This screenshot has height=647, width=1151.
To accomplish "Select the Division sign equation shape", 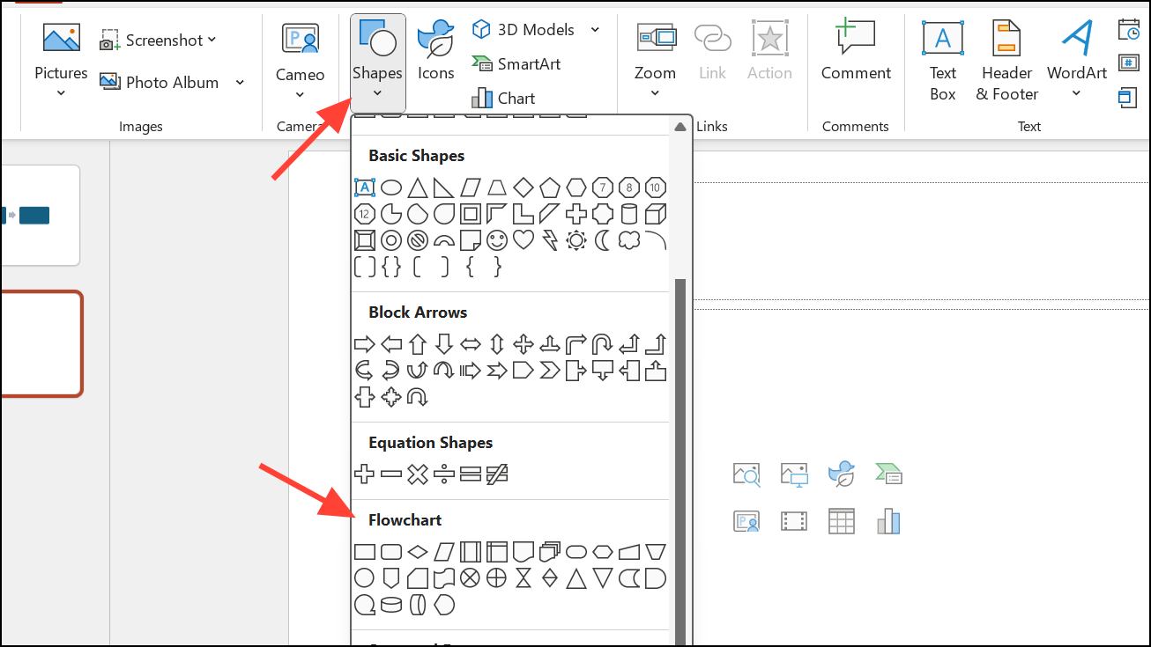I will point(444,474).
